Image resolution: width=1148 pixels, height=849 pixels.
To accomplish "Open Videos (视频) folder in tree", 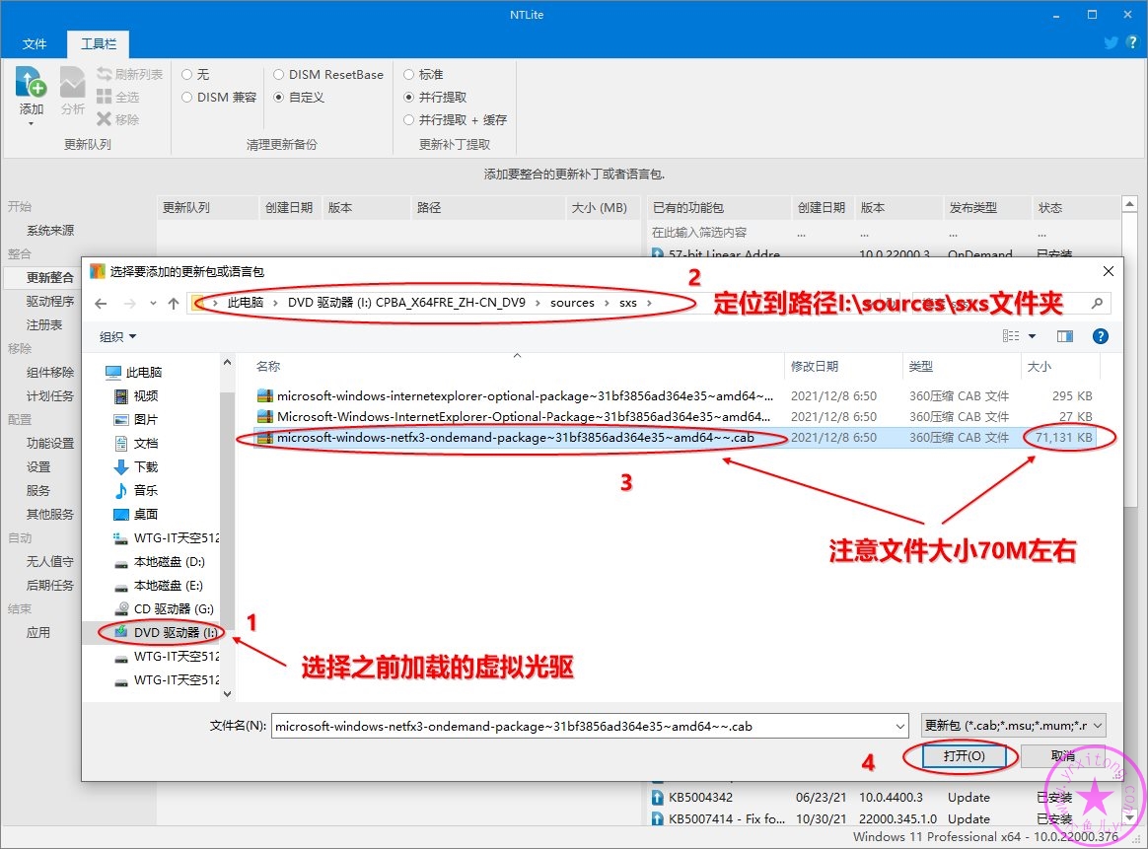I will [136, 396].
